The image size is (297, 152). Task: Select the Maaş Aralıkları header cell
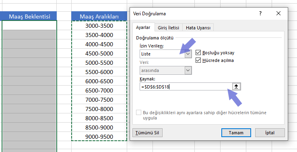99,16
